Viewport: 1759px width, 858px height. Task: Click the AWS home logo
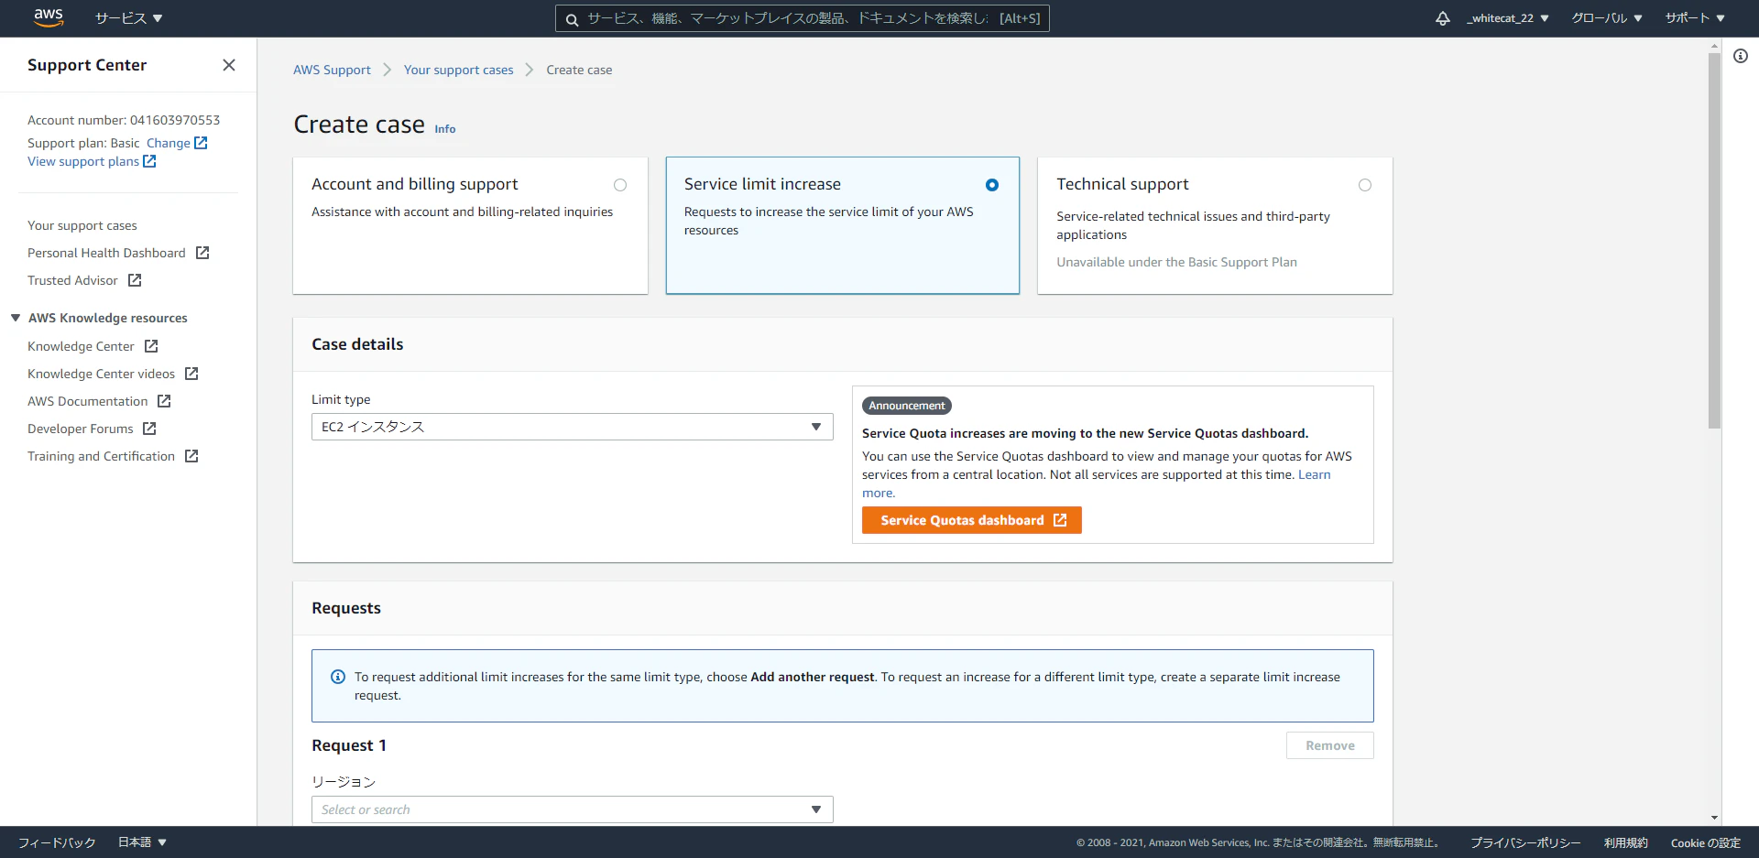click(48, 17)
